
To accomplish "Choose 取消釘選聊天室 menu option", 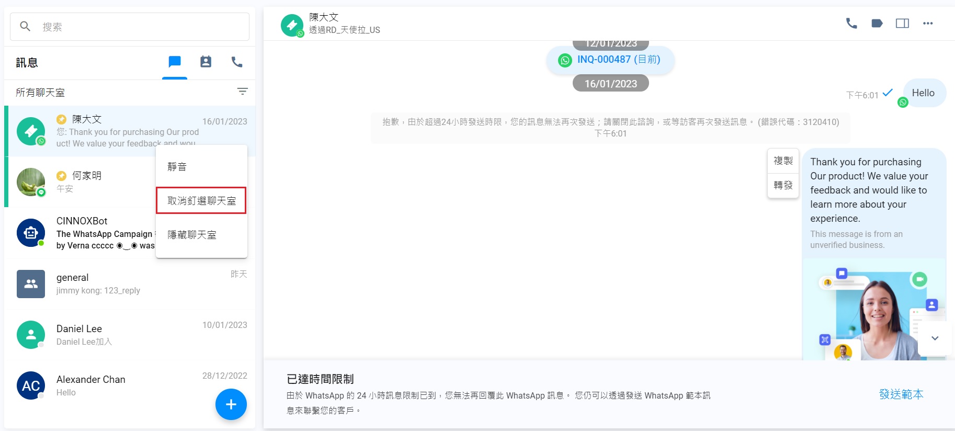I will [201, 200].
